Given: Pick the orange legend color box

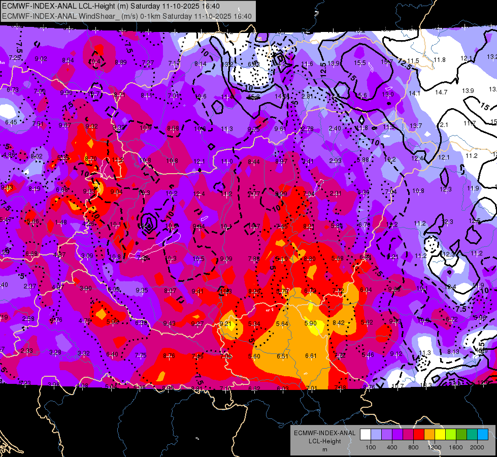Looking at the screenshot, I should [x=429, y=434].
